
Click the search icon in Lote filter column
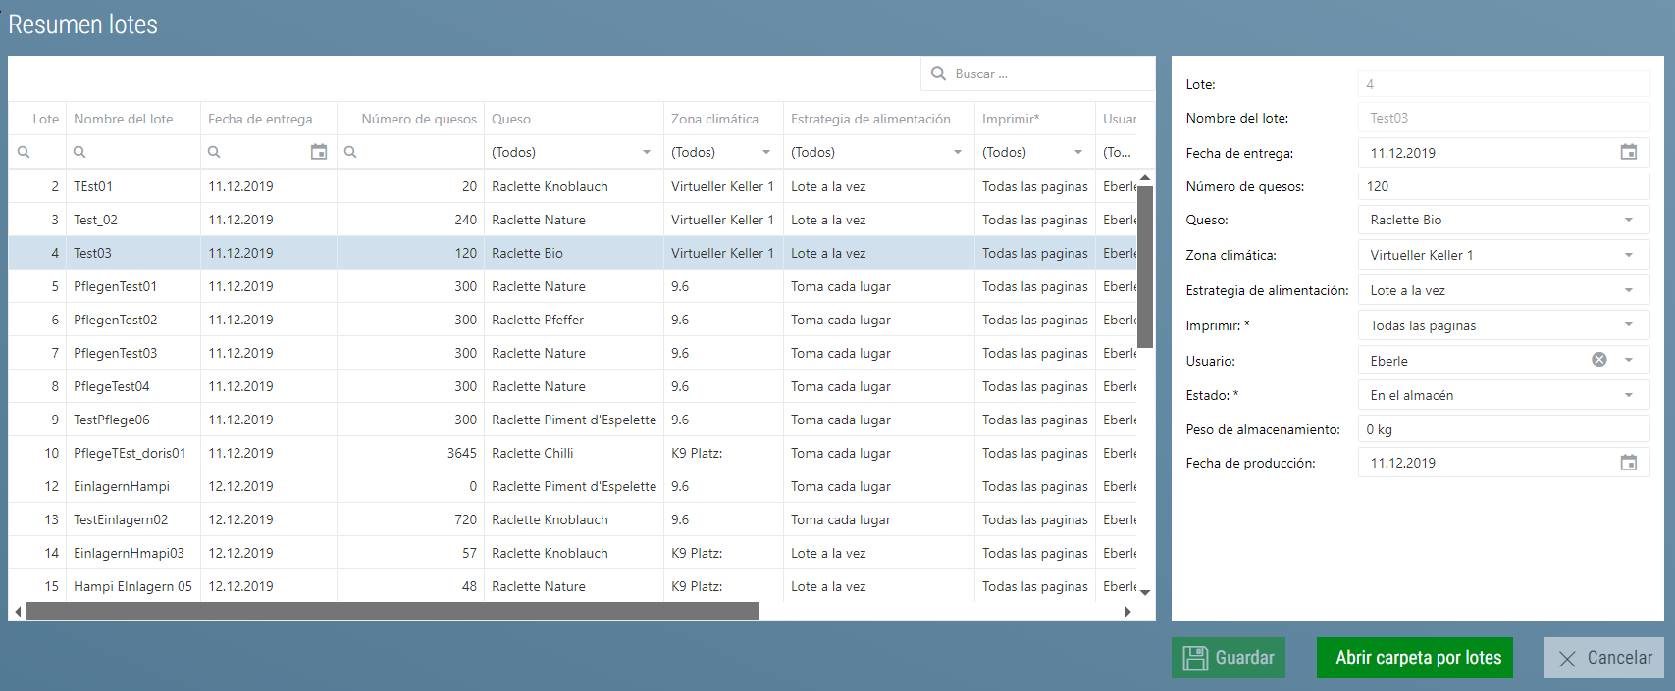24,152
